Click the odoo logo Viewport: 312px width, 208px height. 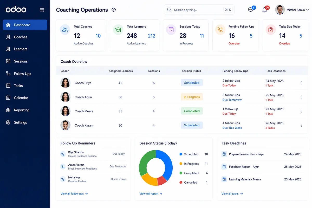(x=16, y=10)
